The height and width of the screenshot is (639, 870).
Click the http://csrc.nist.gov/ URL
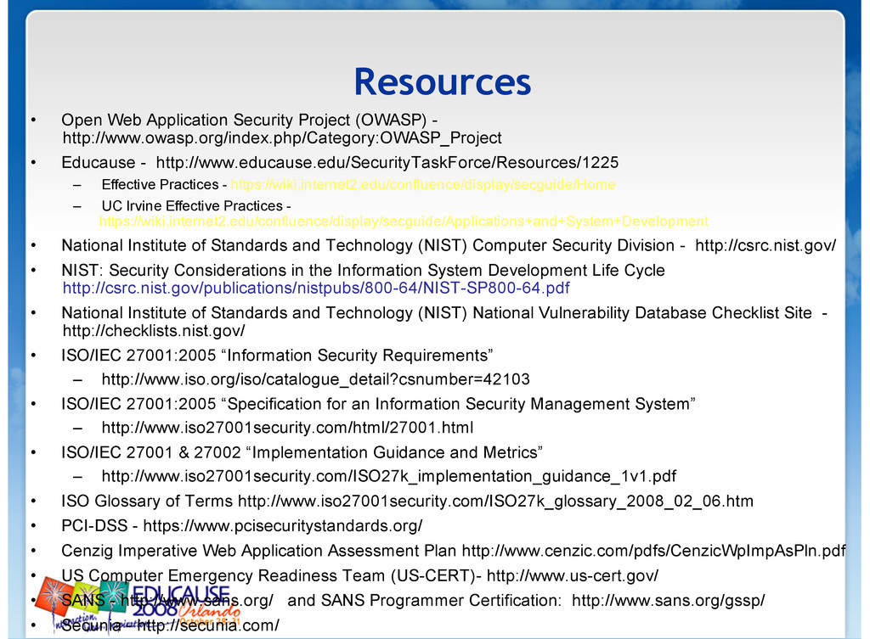(x=765, y=245)
